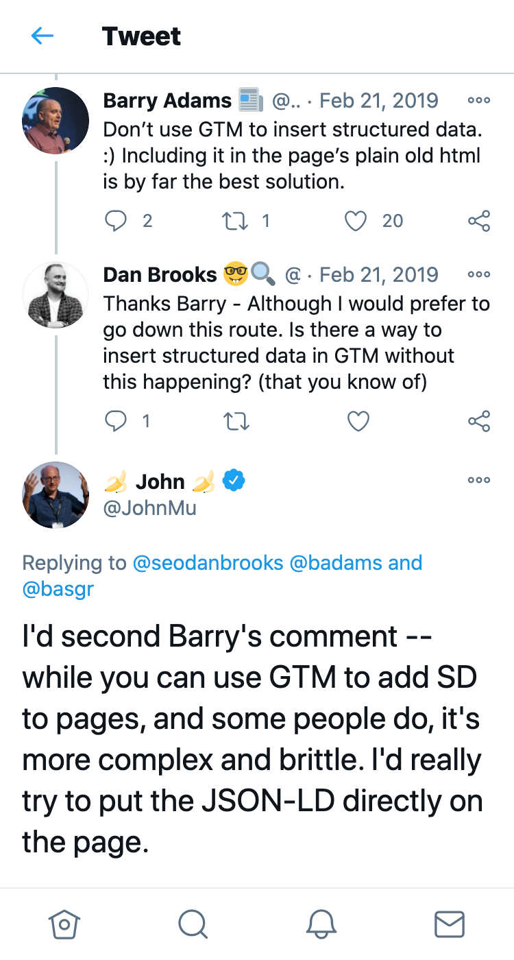Open more options on Barry Adams' tweet
The image size is (514, 960).
(x=478, y=100)
